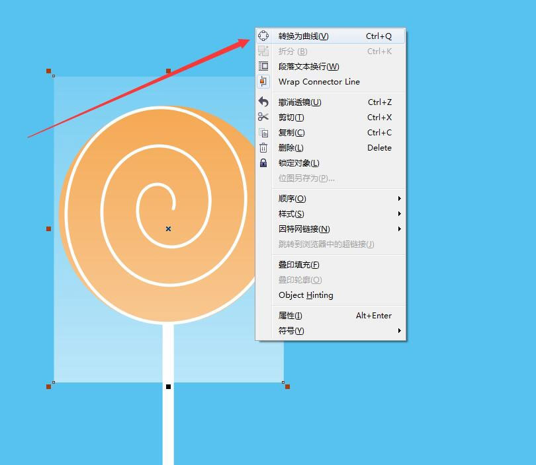
Task: Click the scissors icon to cut
Action: pyautogui.click(x=263, y=117)
